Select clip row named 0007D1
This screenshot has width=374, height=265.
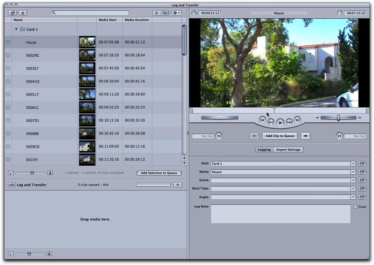coord(93,120)
